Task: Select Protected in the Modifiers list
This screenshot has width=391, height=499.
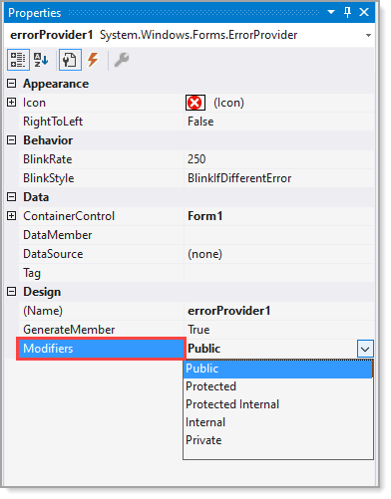Action: tap(278, 386)
